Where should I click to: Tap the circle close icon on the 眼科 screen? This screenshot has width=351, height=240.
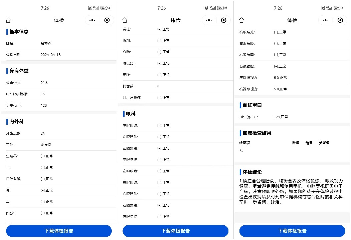pyautogui.click(x=224, y=20)
